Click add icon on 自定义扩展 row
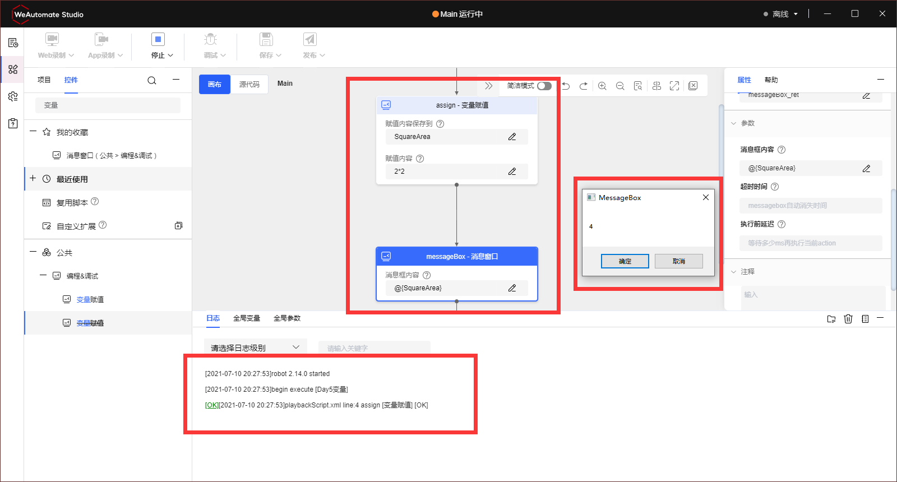This screenshot has width=897, height=482. pyautogui.click(x=178, y=226)
